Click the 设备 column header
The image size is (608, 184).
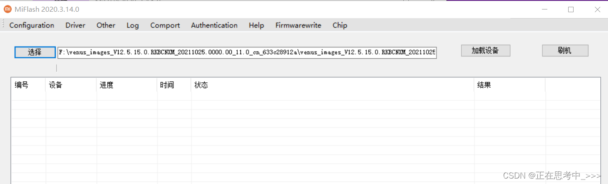[x=71, y=85]
